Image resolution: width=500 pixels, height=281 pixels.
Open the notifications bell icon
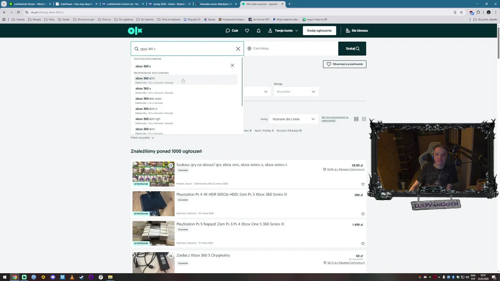point(259,30)
